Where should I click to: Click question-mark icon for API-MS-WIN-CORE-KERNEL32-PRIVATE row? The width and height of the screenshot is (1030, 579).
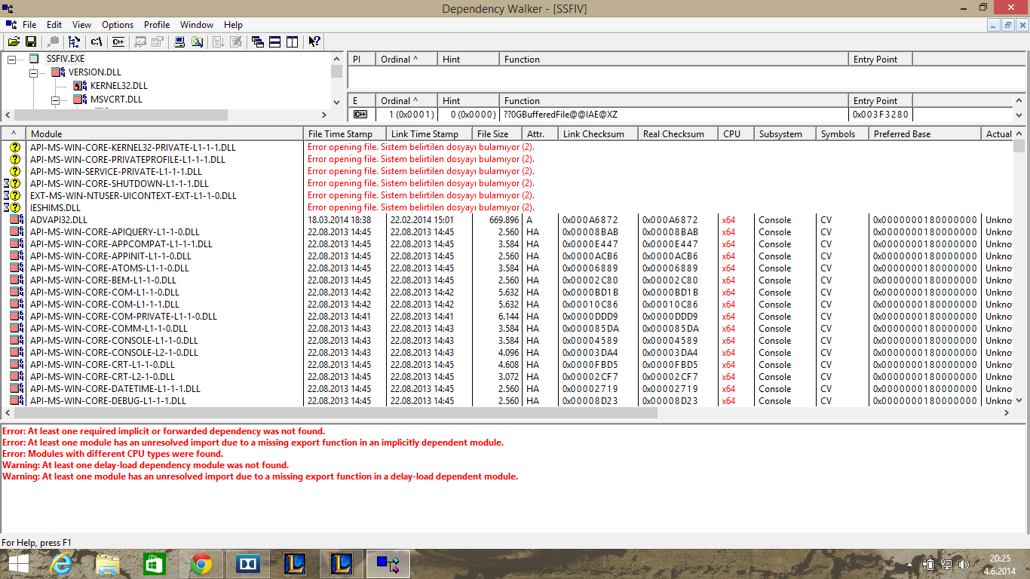(14, 148)
